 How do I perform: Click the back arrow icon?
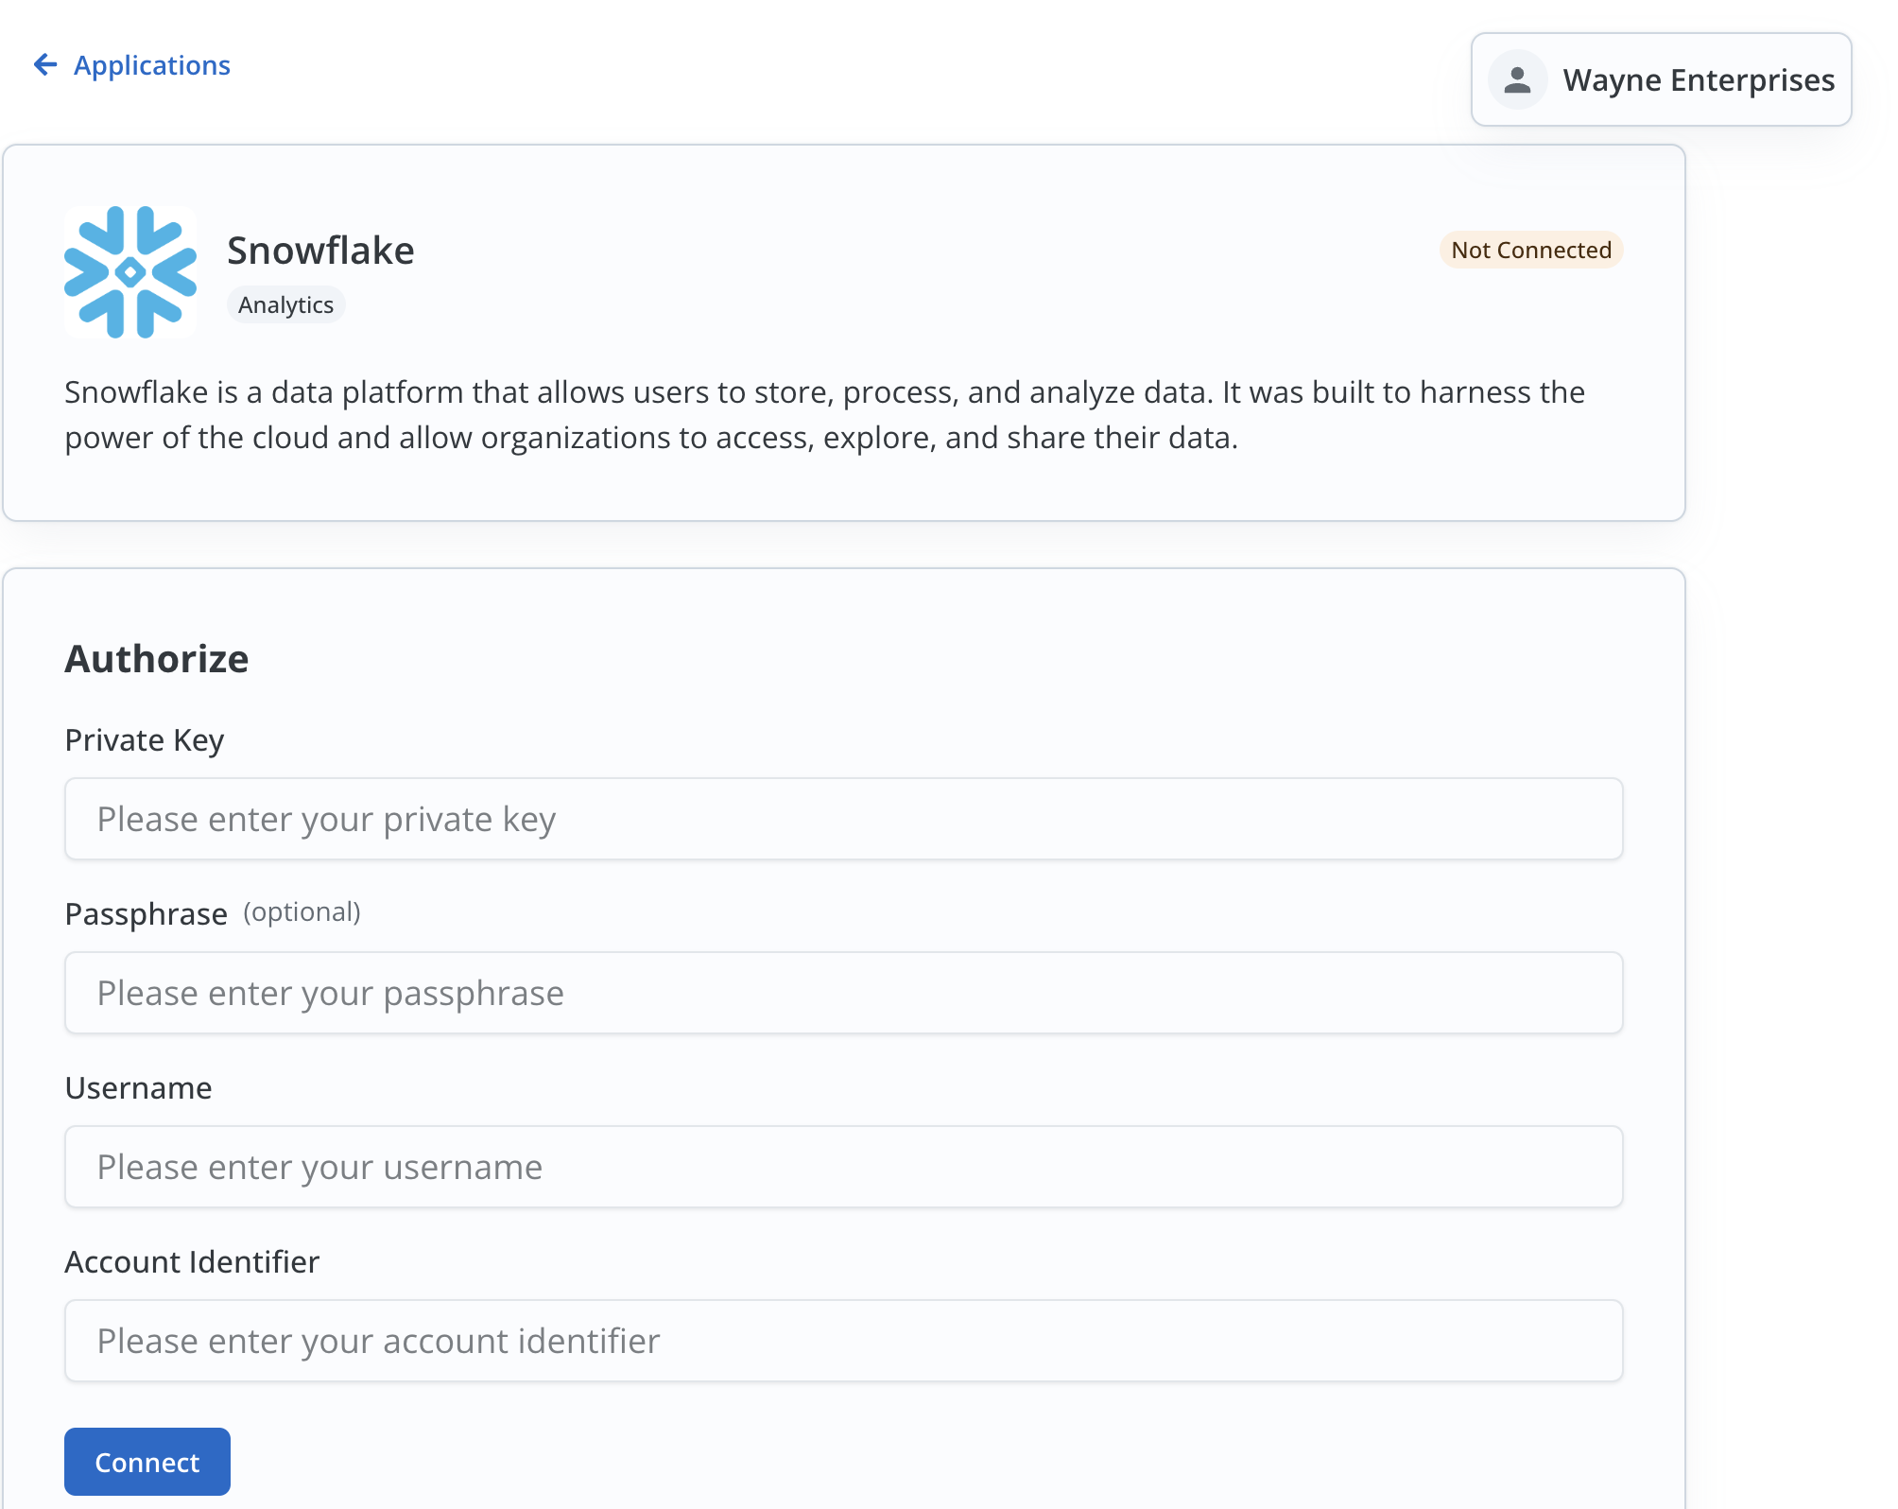(x=46, y=64)
